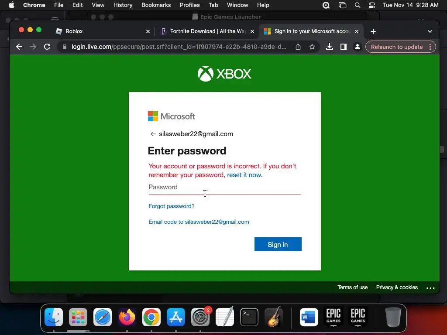
Task: Bookmark this page with star icon
Action: point(312,47)
